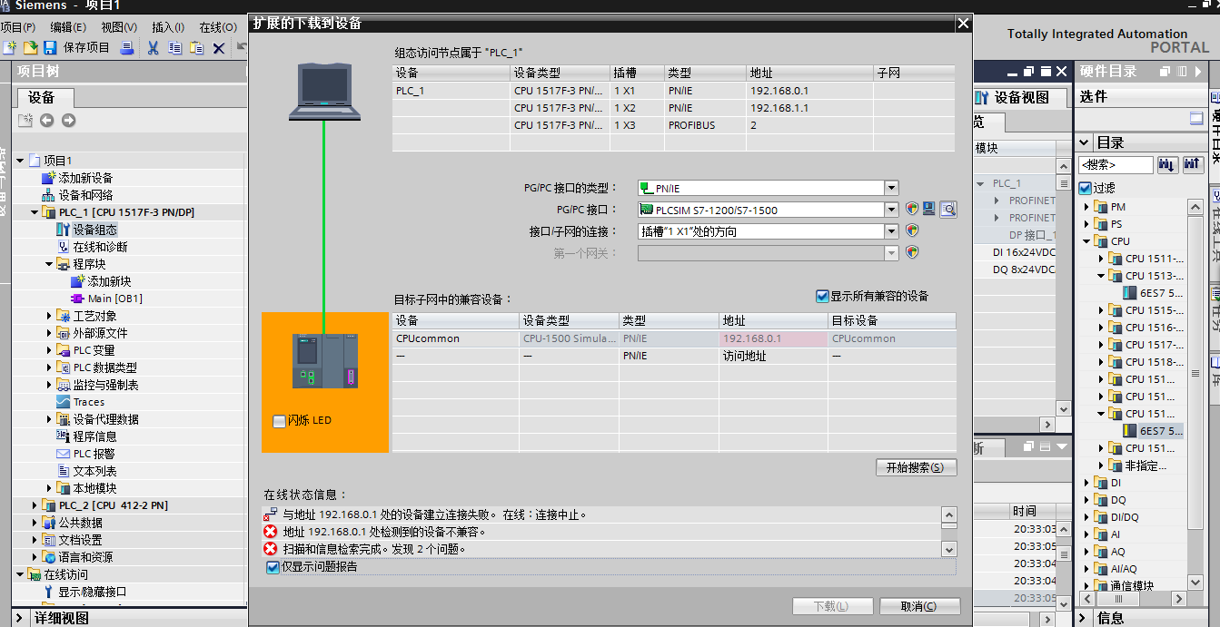The width and height of the screenshot is (1220, 627).
Task: Collapse the 目录 section header
Action: [1084, 142]
